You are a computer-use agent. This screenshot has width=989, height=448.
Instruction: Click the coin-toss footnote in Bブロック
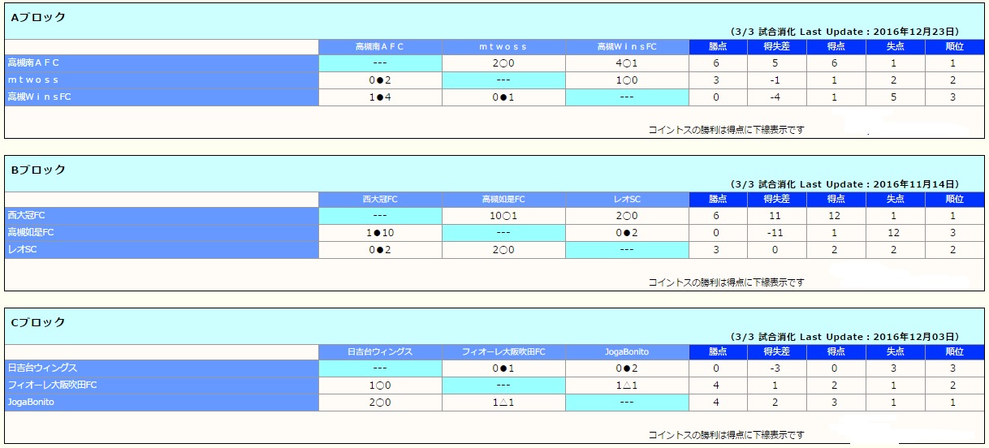pyautogui.click(x=726, y=282)
